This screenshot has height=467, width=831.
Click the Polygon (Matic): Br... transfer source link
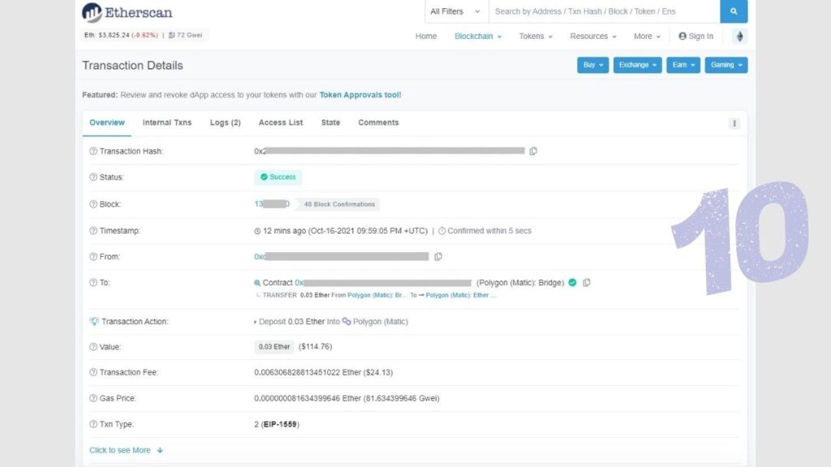pos(377,295)
